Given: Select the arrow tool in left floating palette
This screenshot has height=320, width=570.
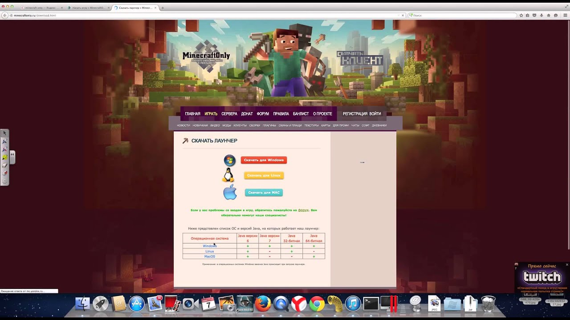Looking at the screenshot, I should (x=4, y=133).
